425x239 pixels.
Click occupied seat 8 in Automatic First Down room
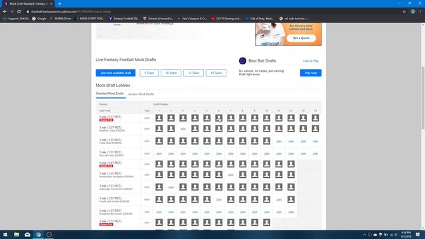[242, 187]
